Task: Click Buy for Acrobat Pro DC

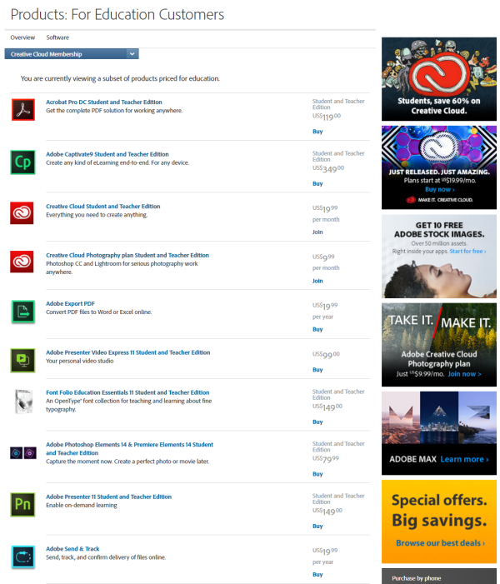Action: coord(317,132)
